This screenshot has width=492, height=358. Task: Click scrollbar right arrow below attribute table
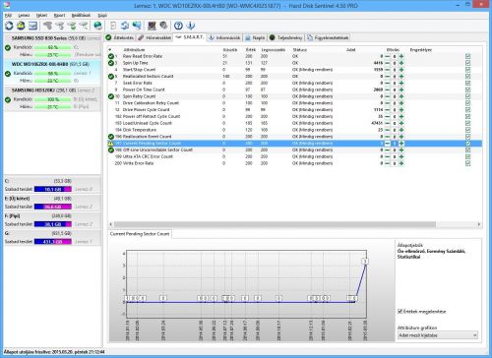(x=479, y=224)
